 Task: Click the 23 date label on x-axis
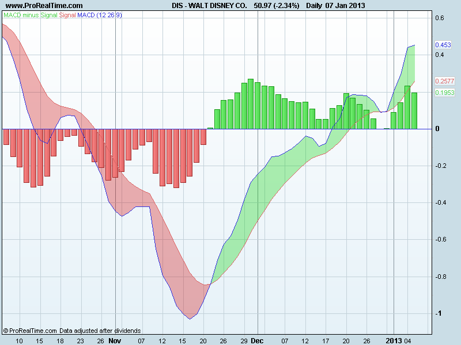pyautogui.click(x=80, y=341)
